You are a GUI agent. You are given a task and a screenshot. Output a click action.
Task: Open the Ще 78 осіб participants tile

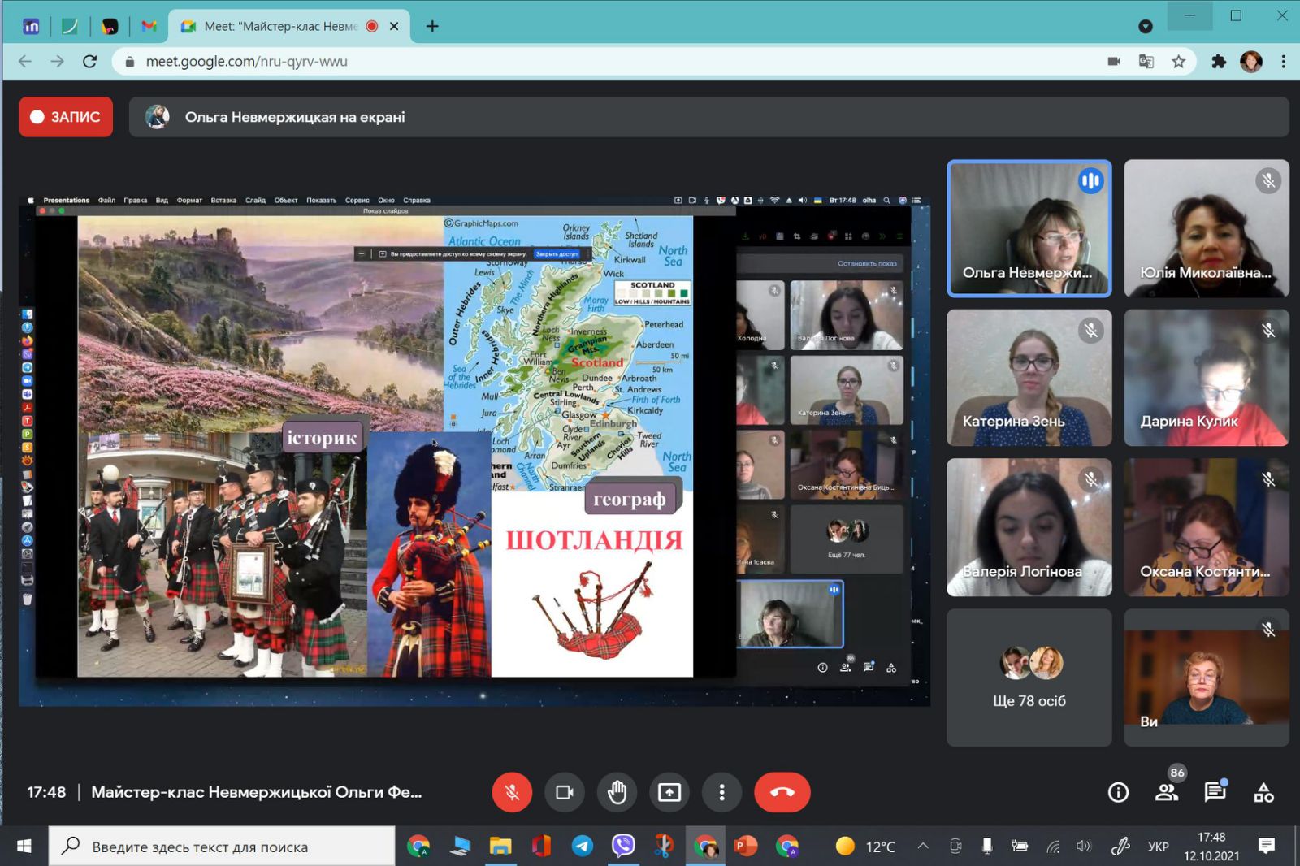point(1029,678)
